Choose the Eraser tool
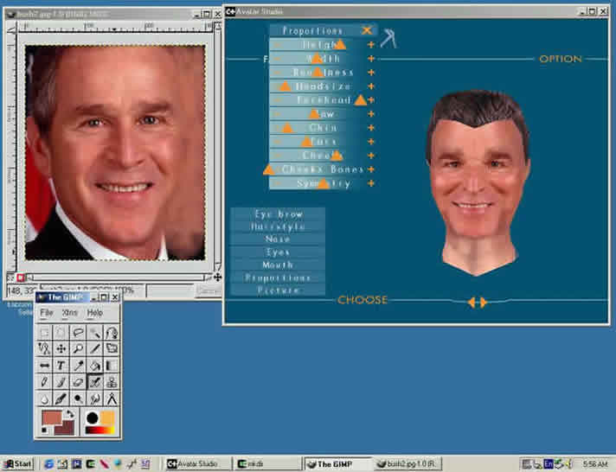 click(78, 381)
